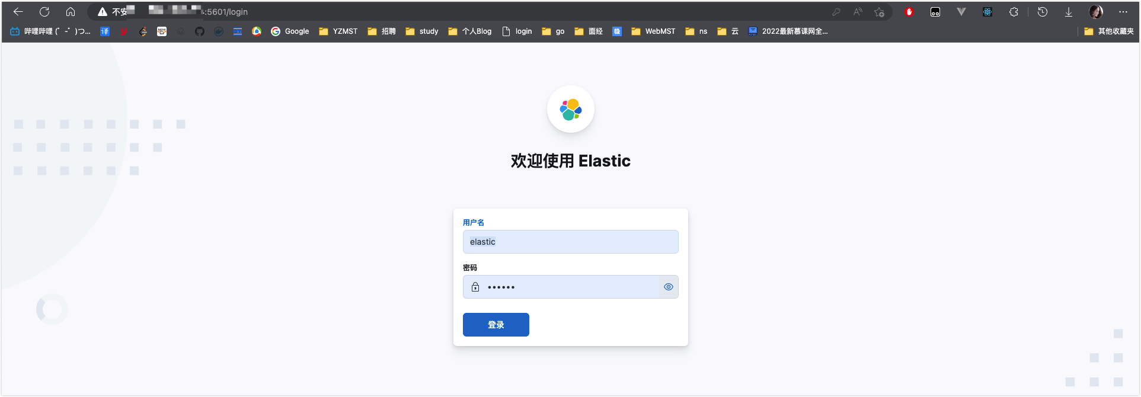
Task: Open the 哔哩哔哩 bookmark
Action: (50, 31)
